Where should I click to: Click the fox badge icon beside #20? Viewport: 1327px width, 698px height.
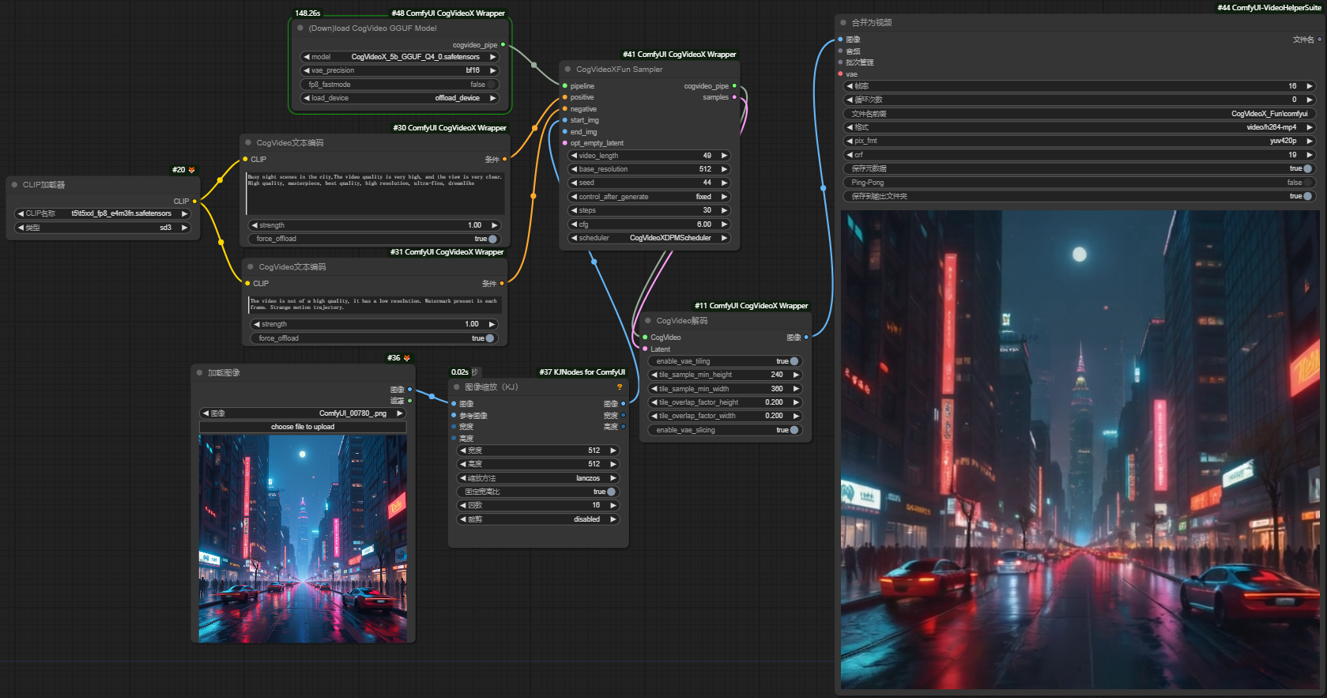coord(191,170)
